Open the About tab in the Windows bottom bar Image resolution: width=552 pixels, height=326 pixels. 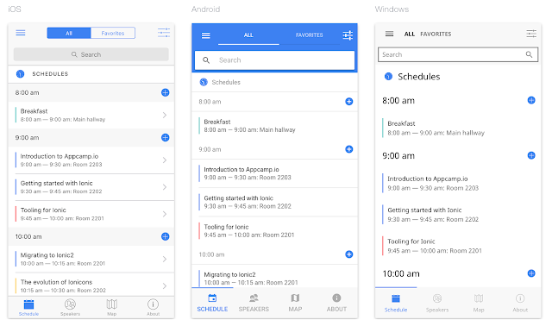[520, 303]
